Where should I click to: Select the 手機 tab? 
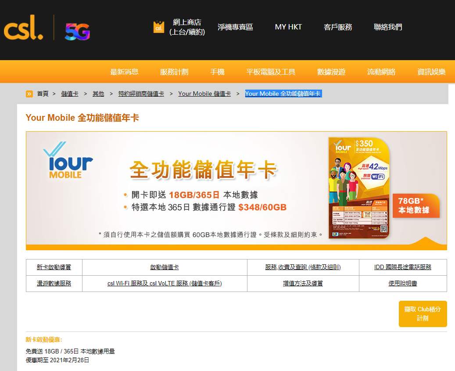pyautogui.click(x=217, y=72)
